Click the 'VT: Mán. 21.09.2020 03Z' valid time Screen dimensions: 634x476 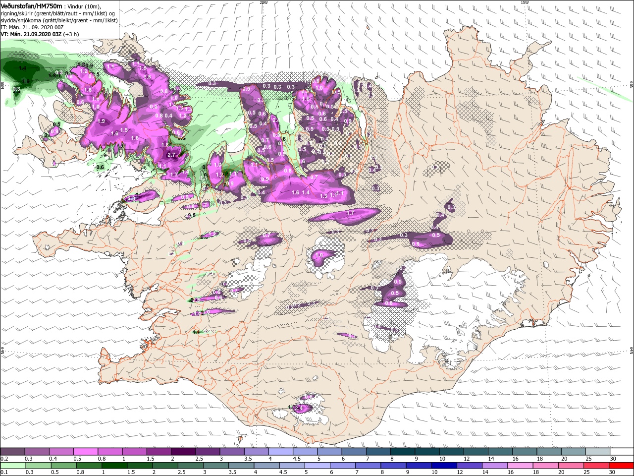tap(31, 34)
